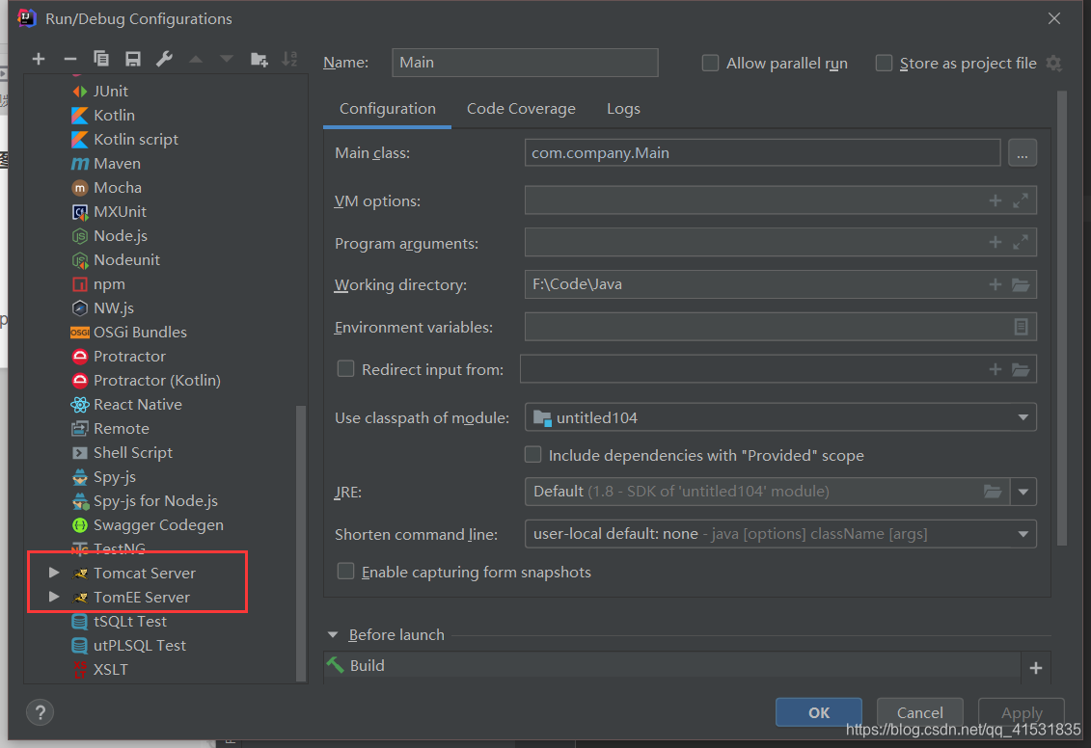Choose Maven in the list

pos(106,163)
